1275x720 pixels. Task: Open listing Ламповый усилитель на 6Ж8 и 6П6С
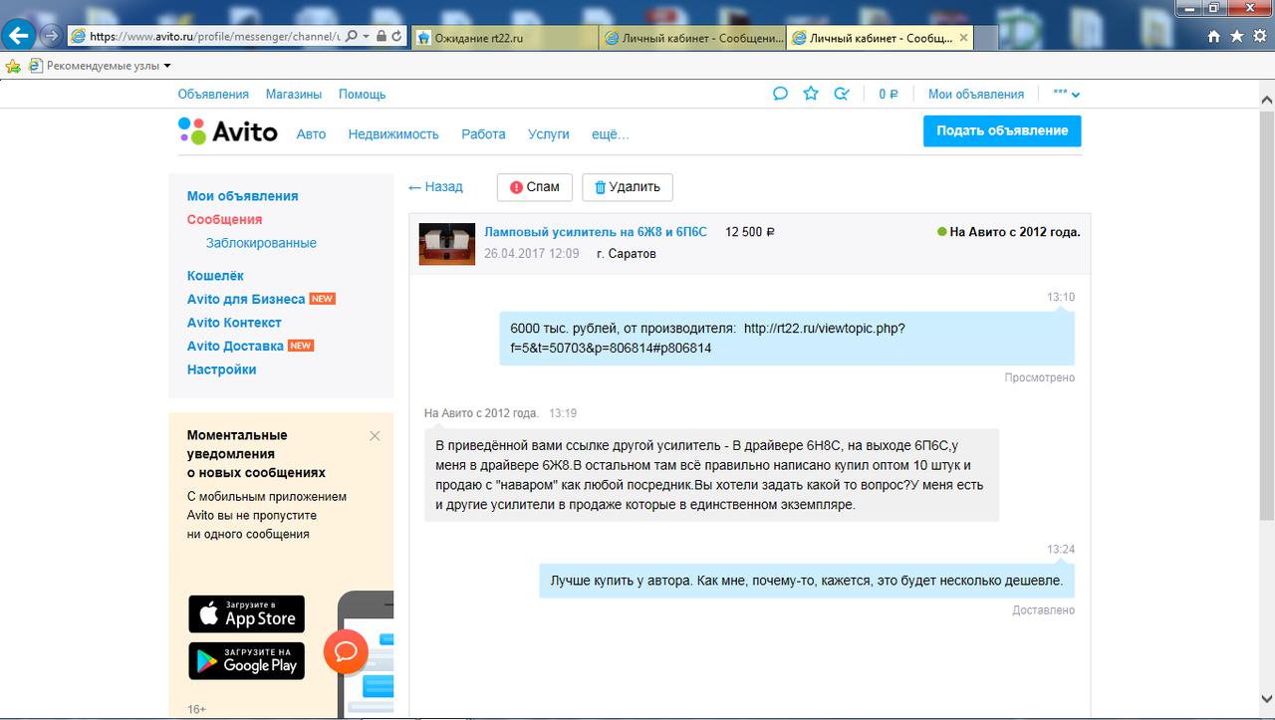(596, 232)
